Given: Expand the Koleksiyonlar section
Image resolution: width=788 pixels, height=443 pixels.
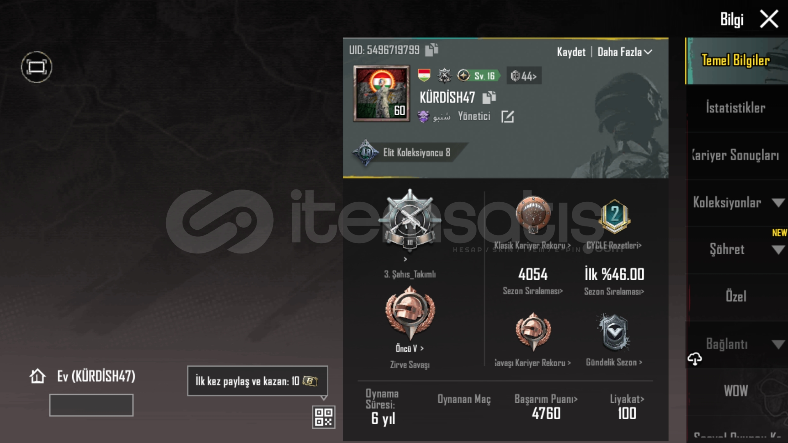Looking at the screenshot, I should click(737, 203).
